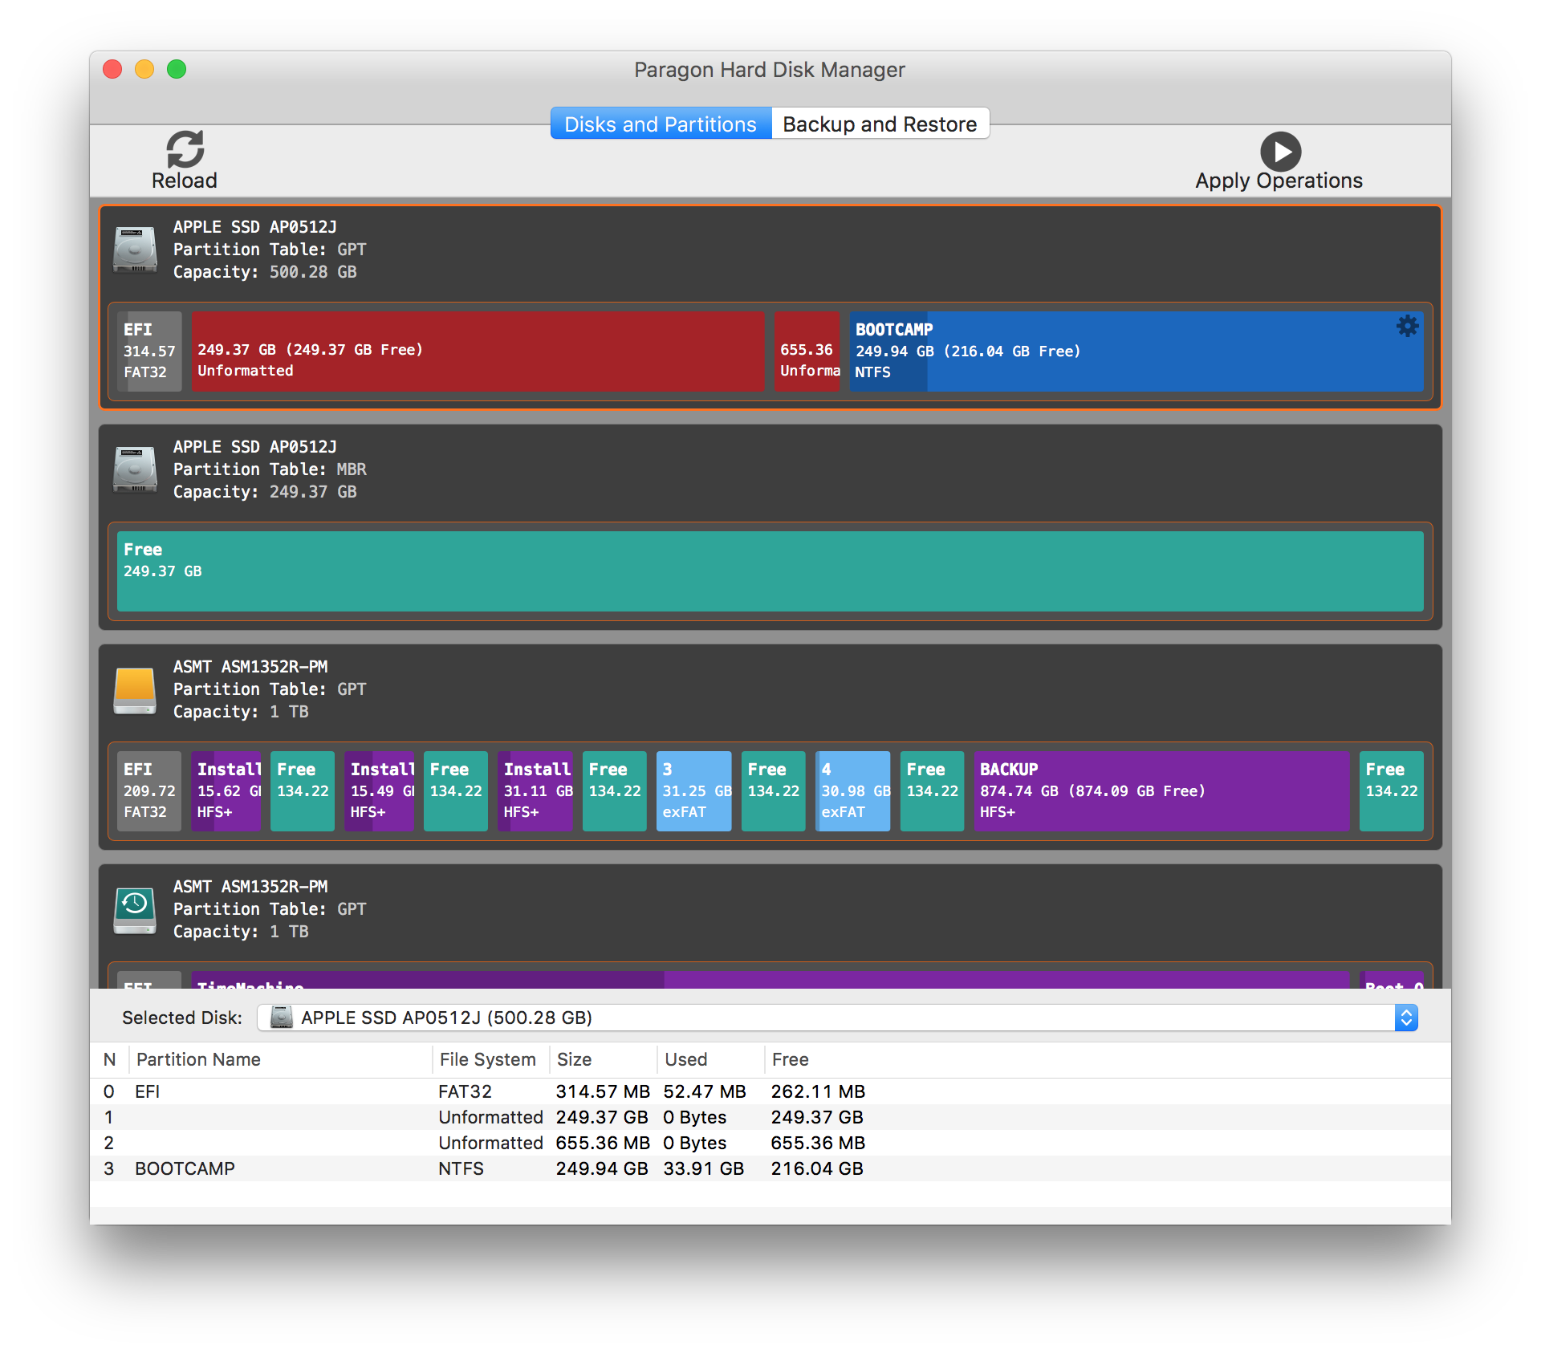Select partition 3 31.25 GB exFAT
The height and width of the screenshot is (1353, 1541).
click(x=694, y=790)
